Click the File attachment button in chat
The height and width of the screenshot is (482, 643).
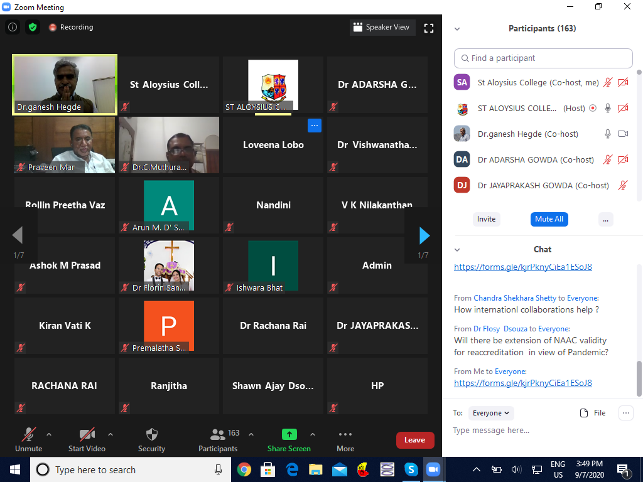coord(593,413)
